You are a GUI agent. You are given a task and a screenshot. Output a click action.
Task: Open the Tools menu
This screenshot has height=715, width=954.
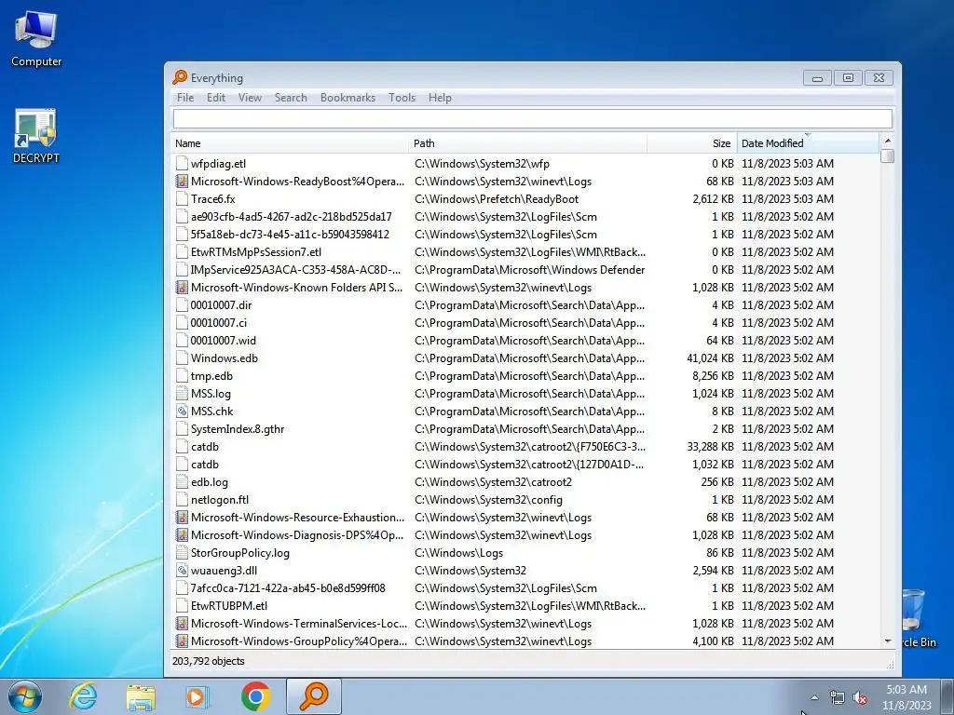pyautogui.click(x=402, y=98)
